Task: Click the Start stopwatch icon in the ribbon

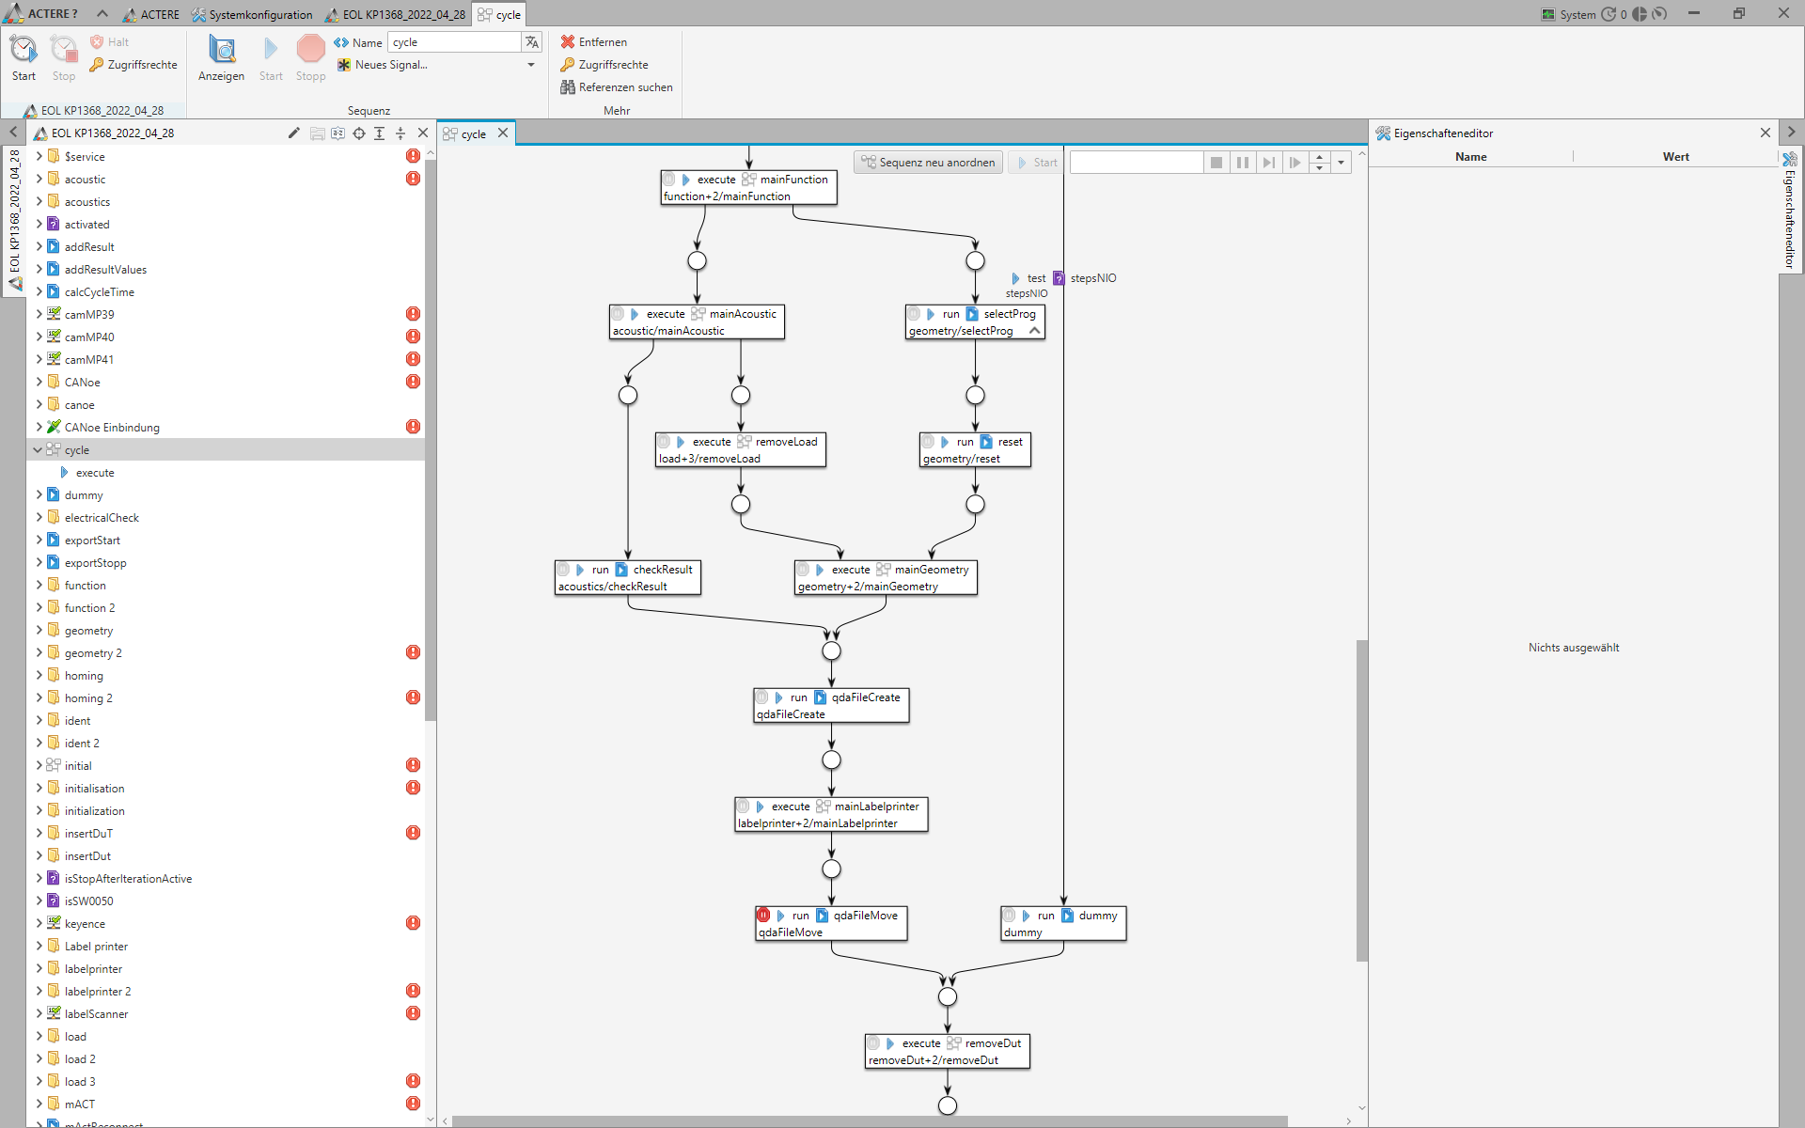Action: point(24,49)
